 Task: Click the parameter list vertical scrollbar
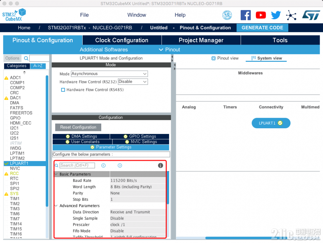point(168,187)
